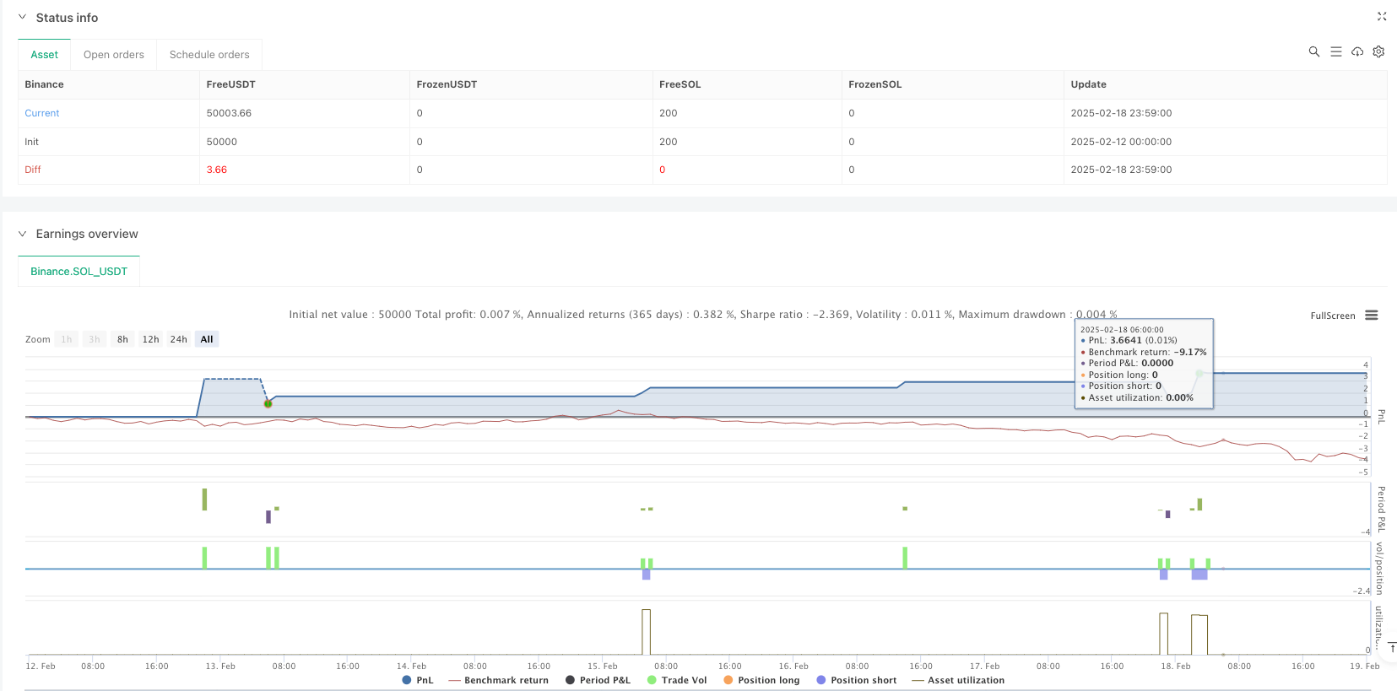Click the scroll-to-top arrow icon
The width and height of the screenshot is (1397, 691).
click(x=1391, y=648)
